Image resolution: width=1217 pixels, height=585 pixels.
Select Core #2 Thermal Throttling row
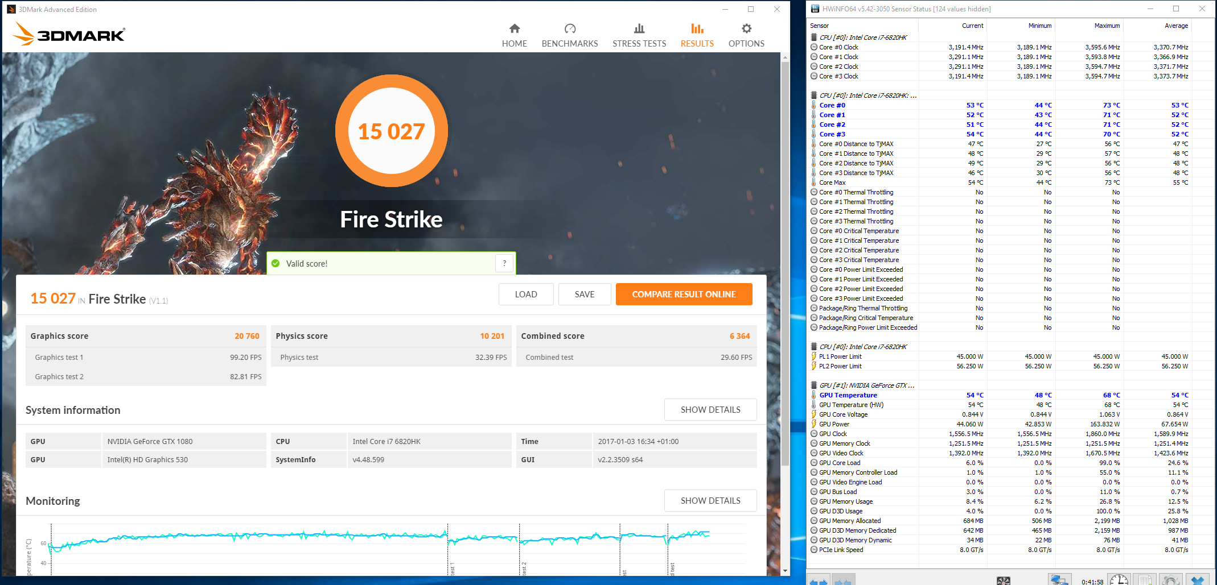coord(1000,211)
